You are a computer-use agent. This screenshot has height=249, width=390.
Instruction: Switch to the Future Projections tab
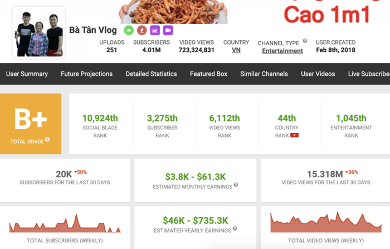[86, 74]
